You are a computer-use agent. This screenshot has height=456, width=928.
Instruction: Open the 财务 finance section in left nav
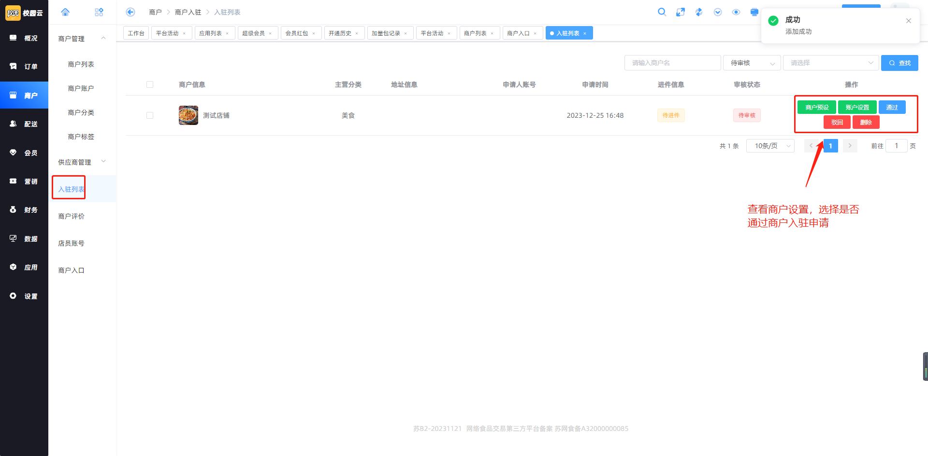tap(24, 210)
